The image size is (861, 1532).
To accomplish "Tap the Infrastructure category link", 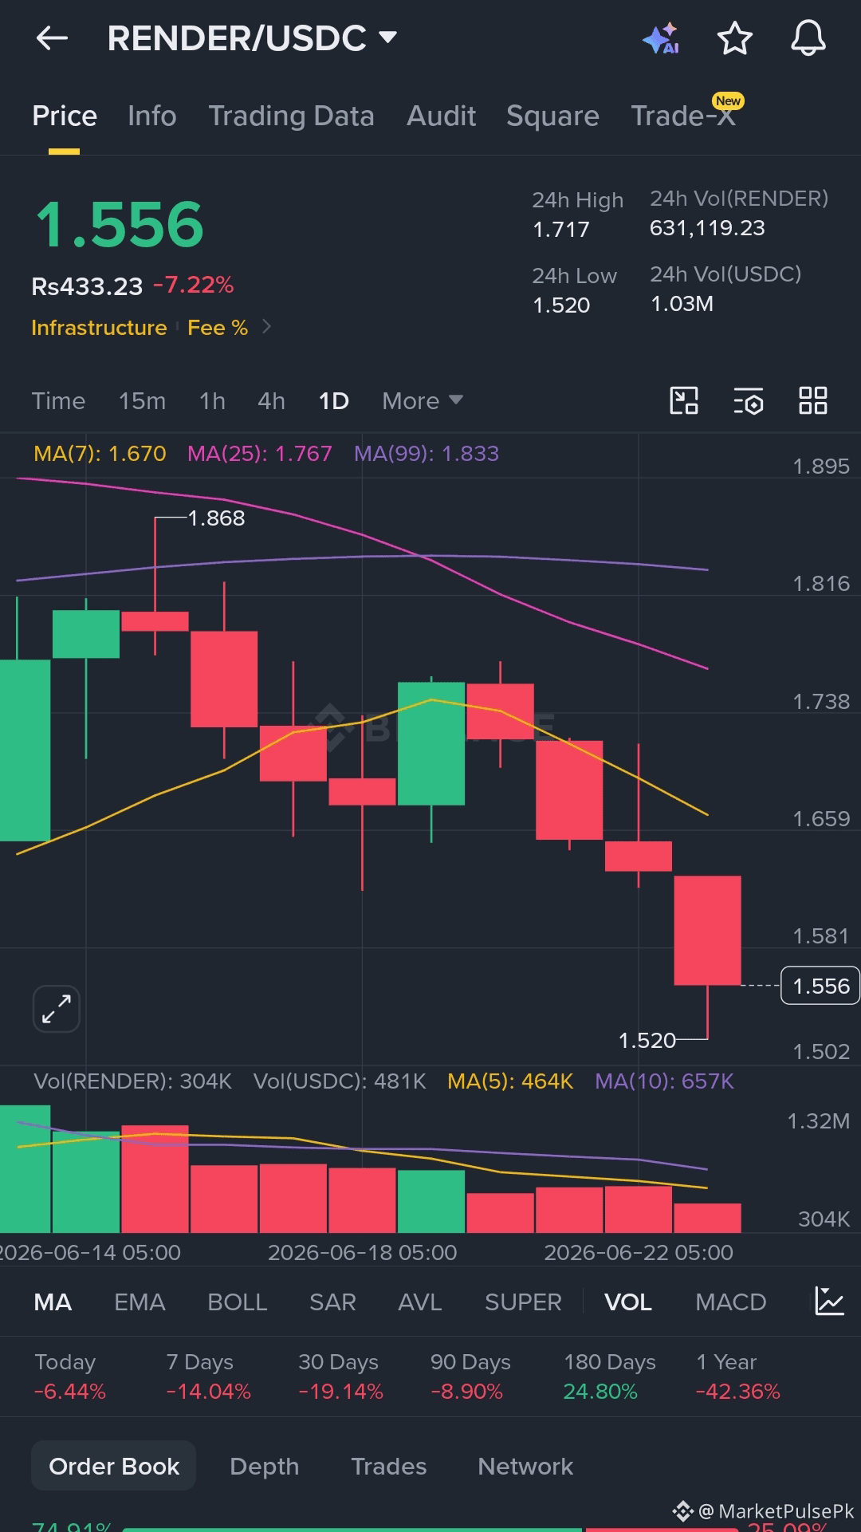I will click(x=99, y=327).
